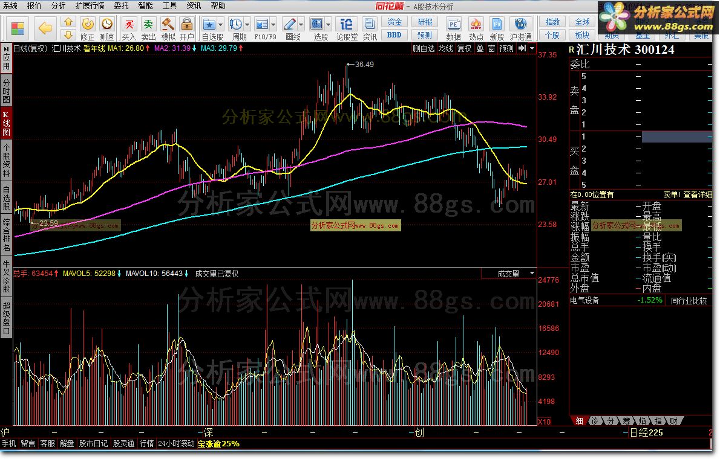Open the 修正 correction tool
The image size is (720, 459).
[87, 28]
